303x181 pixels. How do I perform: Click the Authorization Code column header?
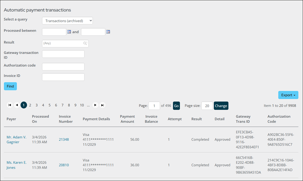tap(279, 119)
